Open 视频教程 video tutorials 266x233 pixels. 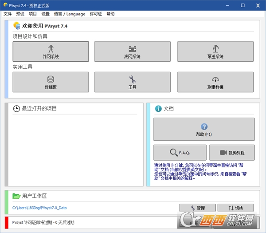tap(232, 153)
